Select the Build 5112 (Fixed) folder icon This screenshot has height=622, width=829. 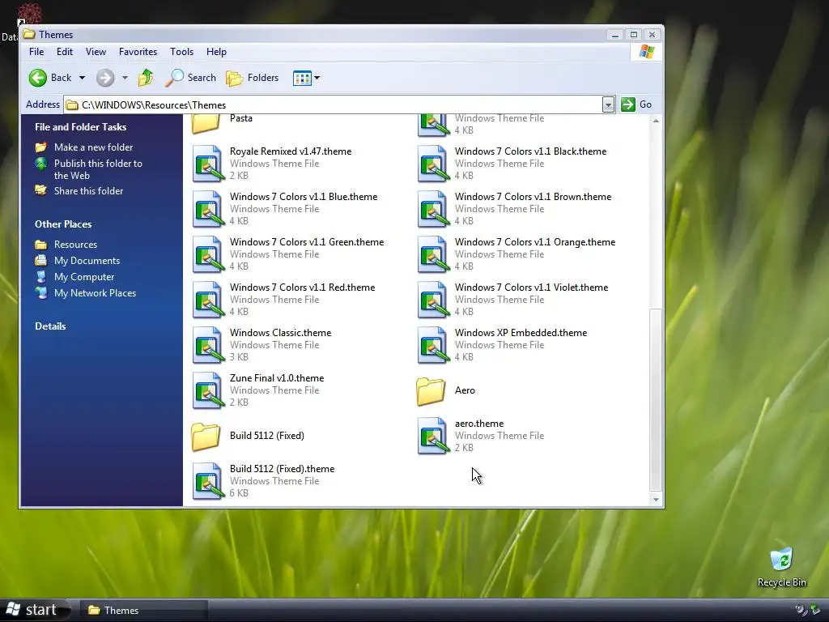[206, 437]
